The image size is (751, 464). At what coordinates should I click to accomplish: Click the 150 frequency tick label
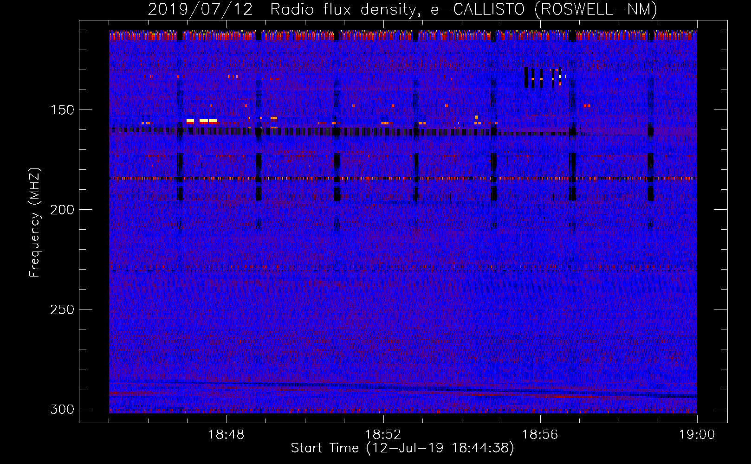(x=62, y=110)
